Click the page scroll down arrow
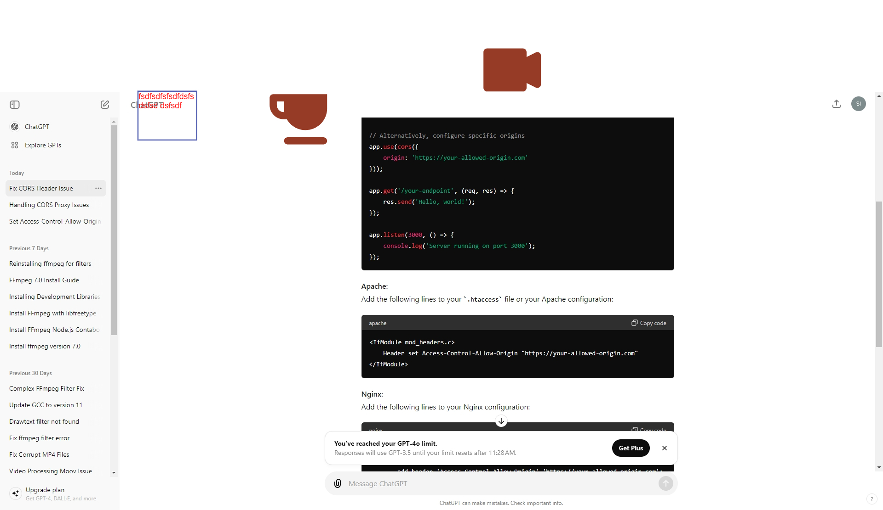Viewport: 883px width, 510px height. (879, 467)
